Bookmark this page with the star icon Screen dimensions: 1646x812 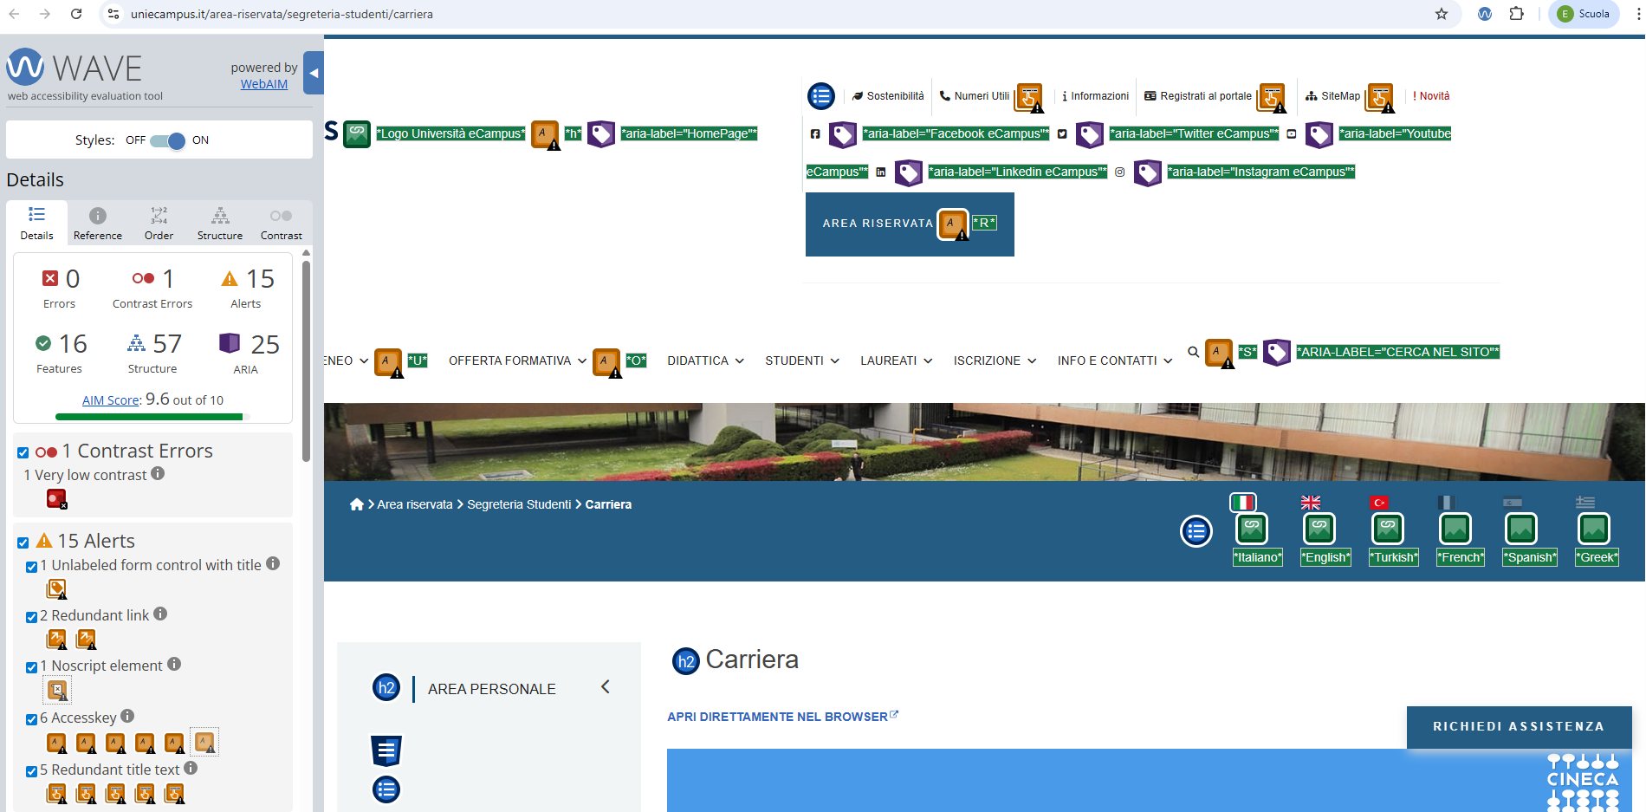[x=1442, y=14]
